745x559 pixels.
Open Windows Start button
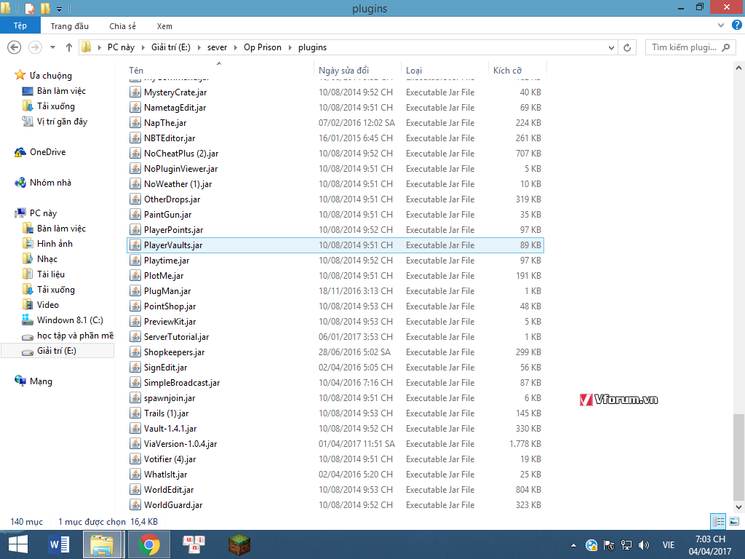click(x=18, y=544)
